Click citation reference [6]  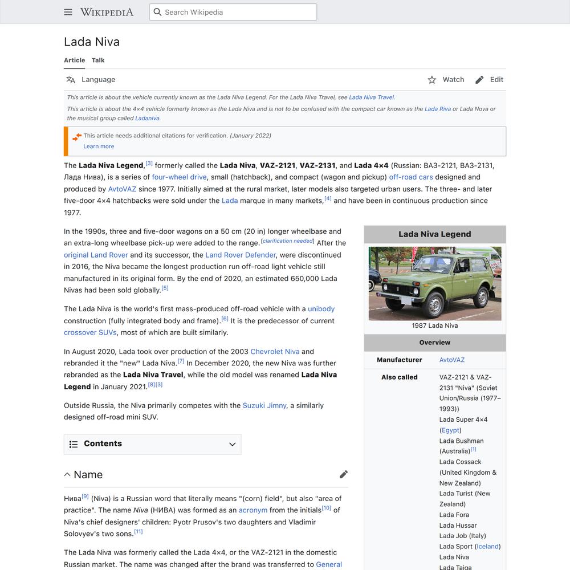coord(225,319)
